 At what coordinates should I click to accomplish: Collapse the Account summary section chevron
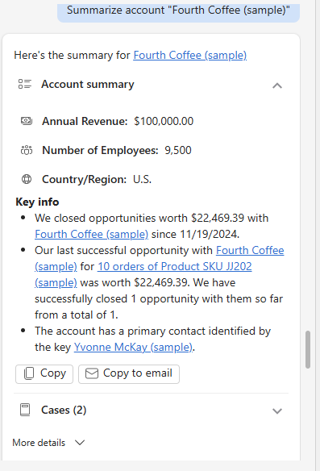pos(277,86)
